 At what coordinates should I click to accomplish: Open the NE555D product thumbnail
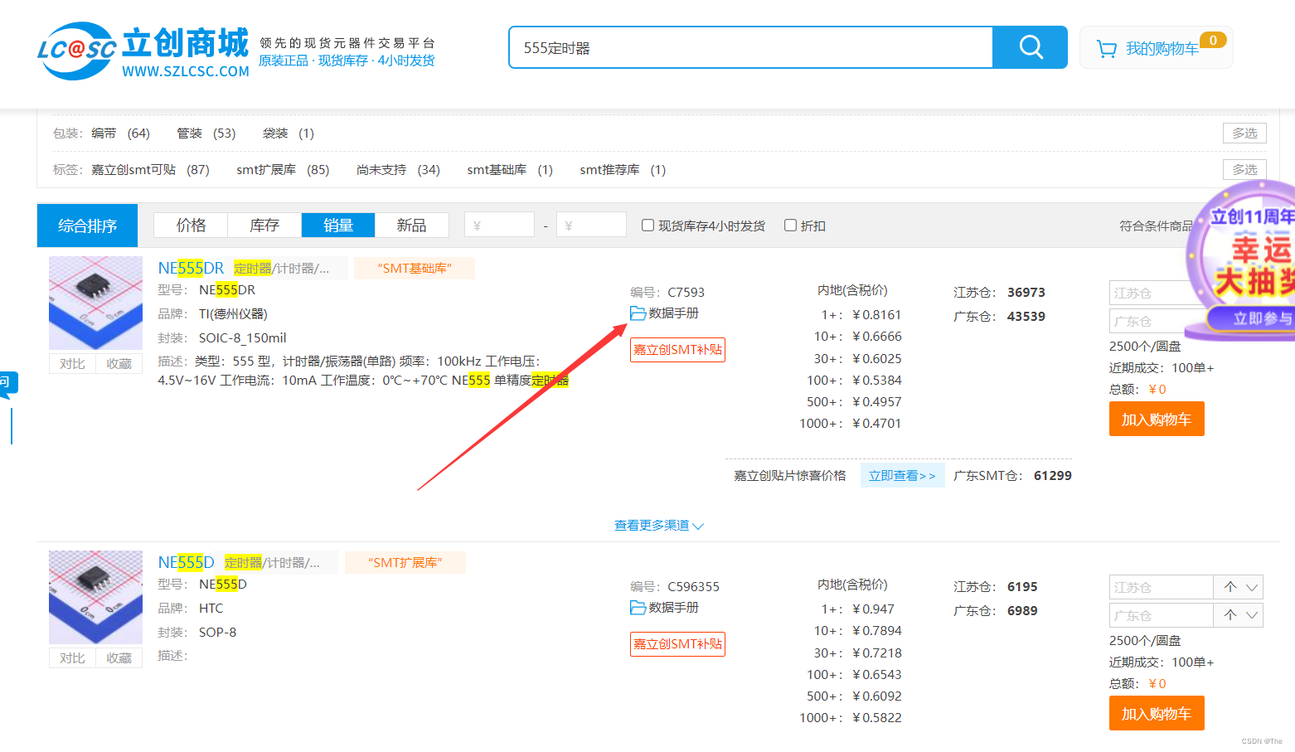[x=95, y=597]
